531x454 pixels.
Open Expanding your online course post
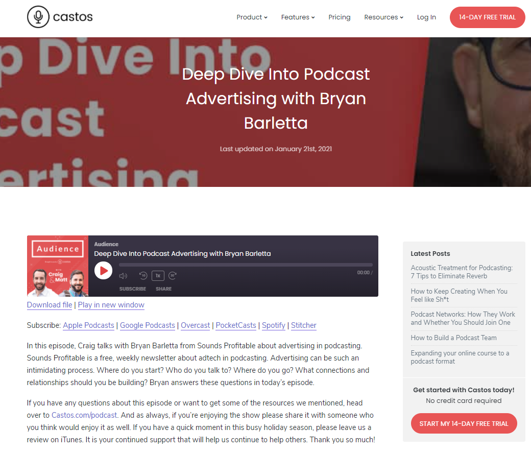pos(460,357)
